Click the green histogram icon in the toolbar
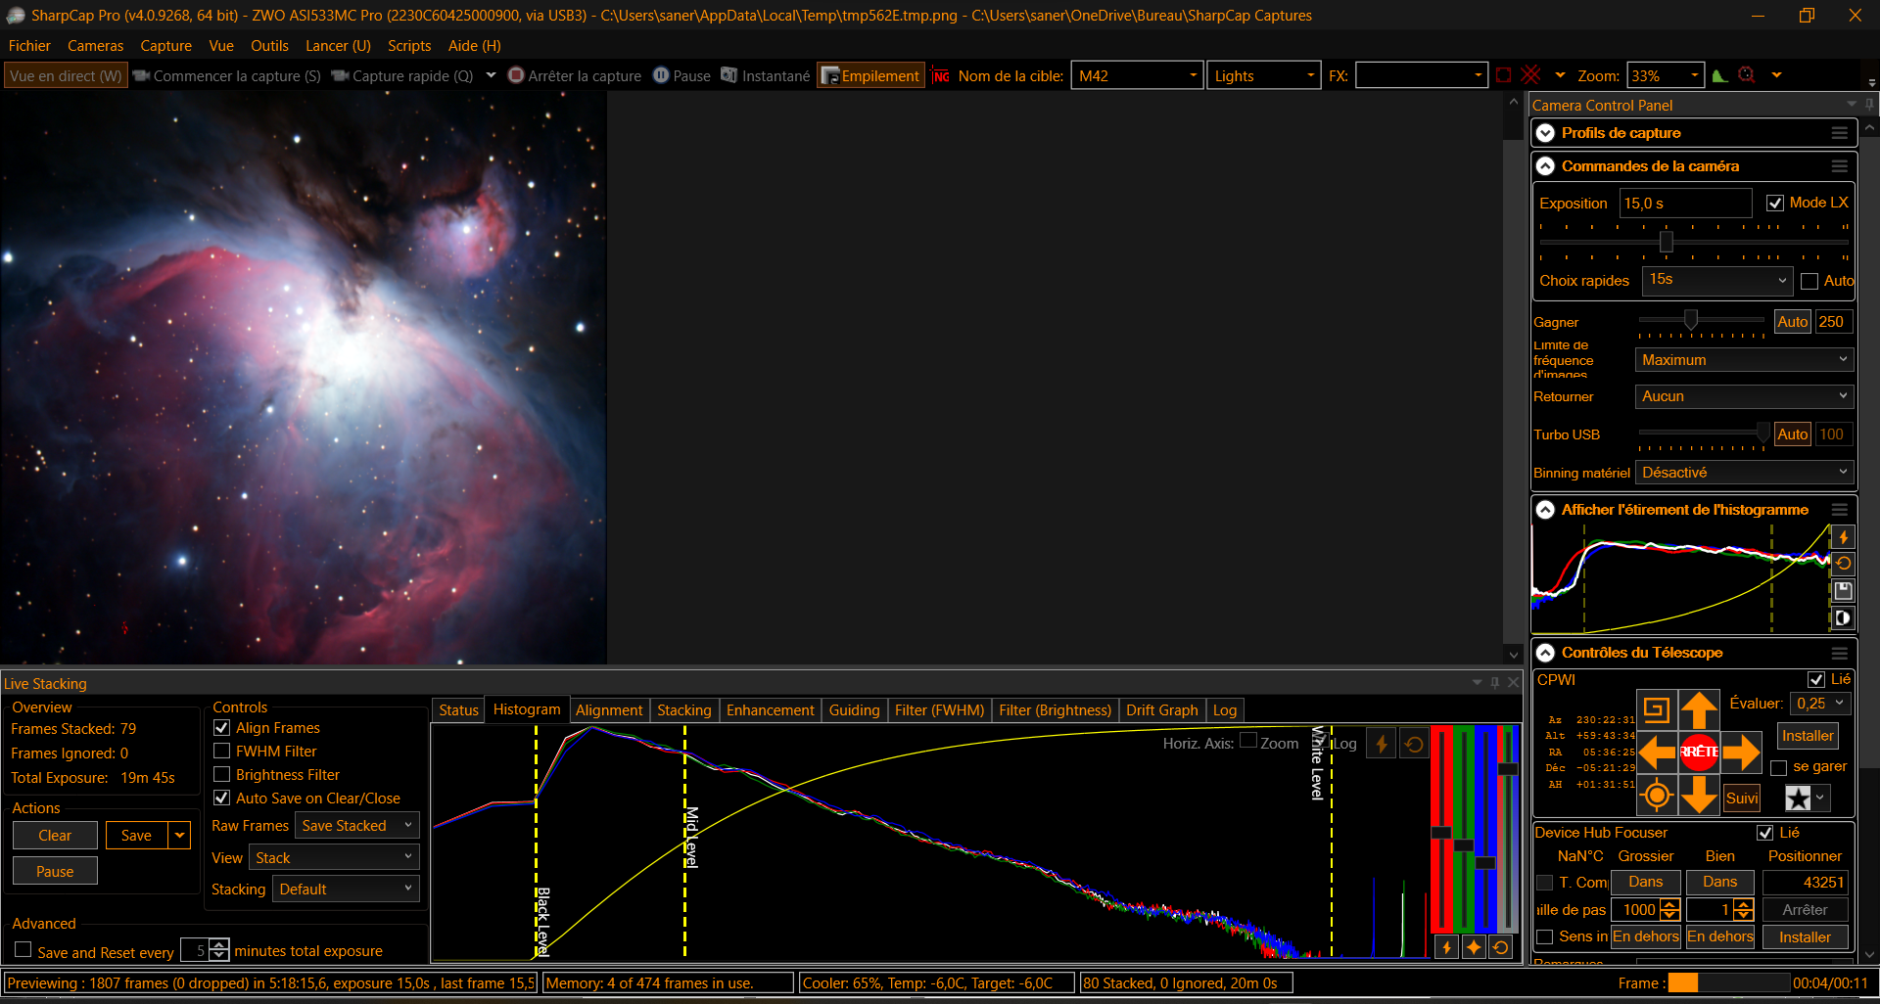The width and height of the screenshot is (1880, 1004). coord(1719,75)
